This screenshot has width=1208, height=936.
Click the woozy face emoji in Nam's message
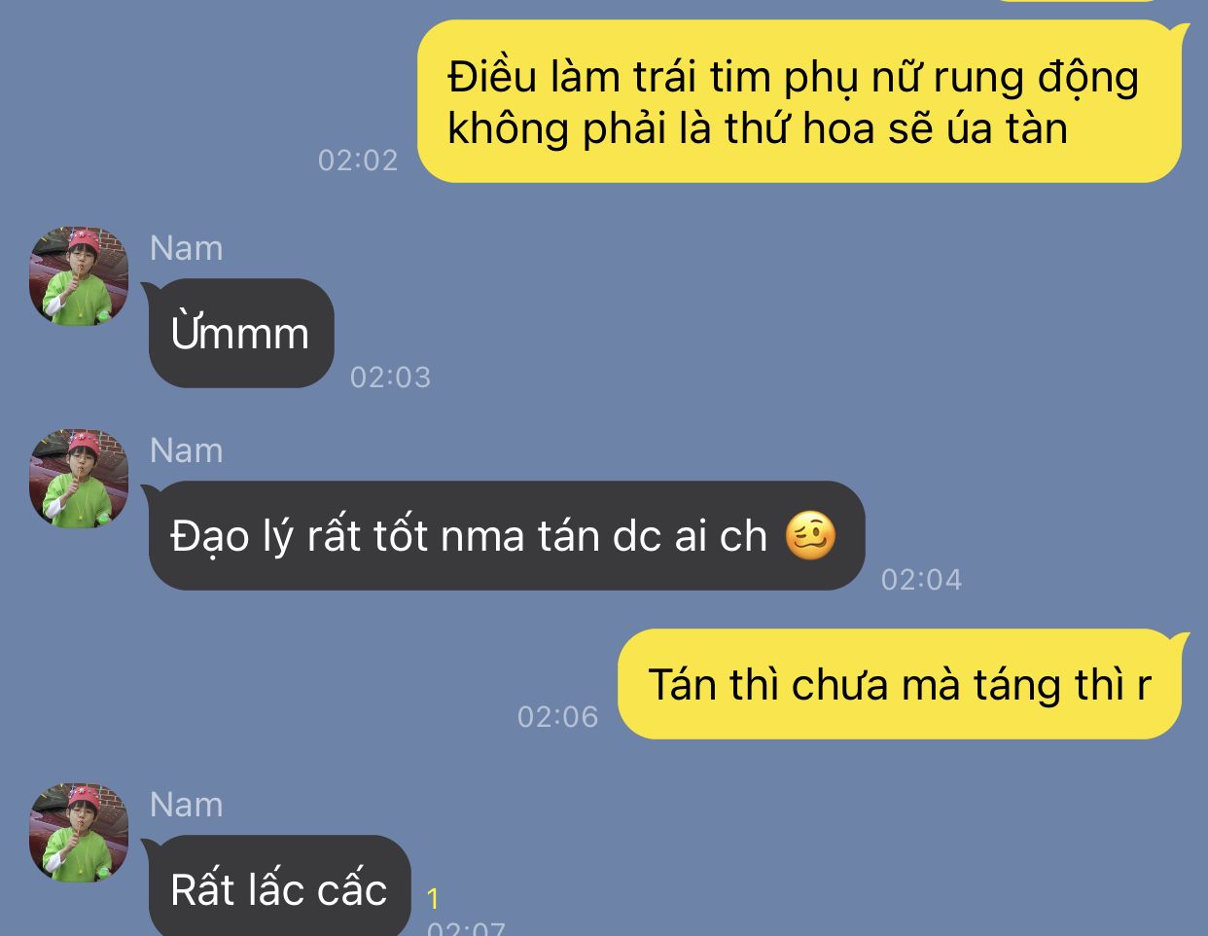[810, 536]
